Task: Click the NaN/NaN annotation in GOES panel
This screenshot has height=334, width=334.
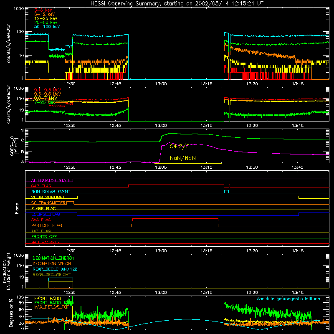Action: (183, 158)
